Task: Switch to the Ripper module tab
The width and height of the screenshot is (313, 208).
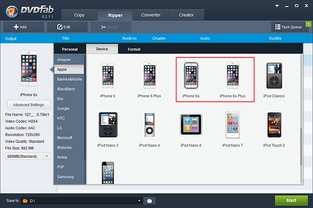Action: coord(115,15)
